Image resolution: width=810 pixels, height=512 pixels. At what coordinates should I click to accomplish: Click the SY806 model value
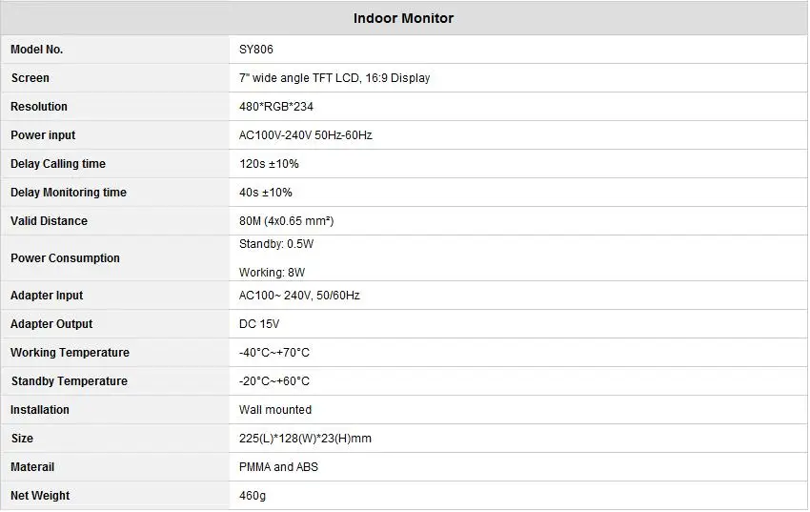tap(256, 50)
